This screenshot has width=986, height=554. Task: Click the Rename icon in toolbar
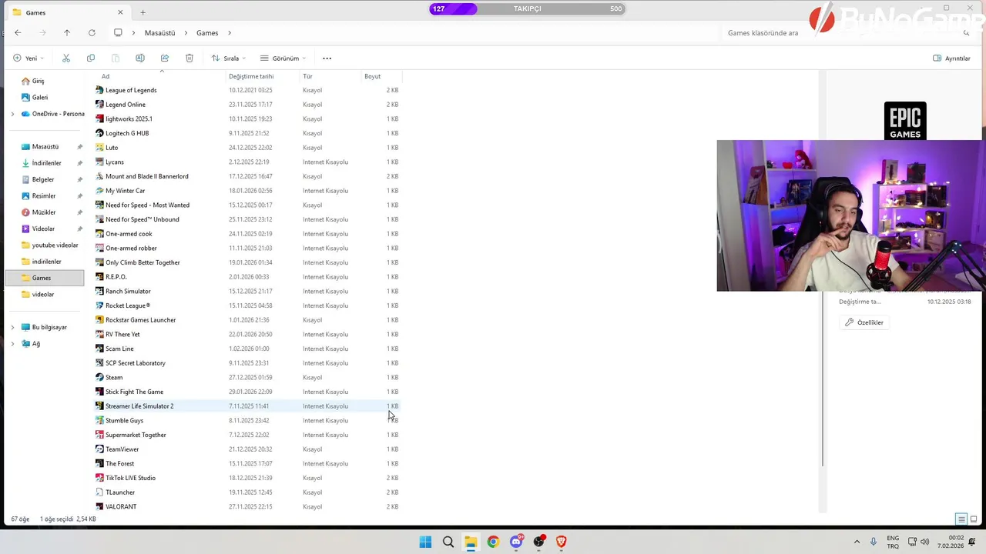140,58
